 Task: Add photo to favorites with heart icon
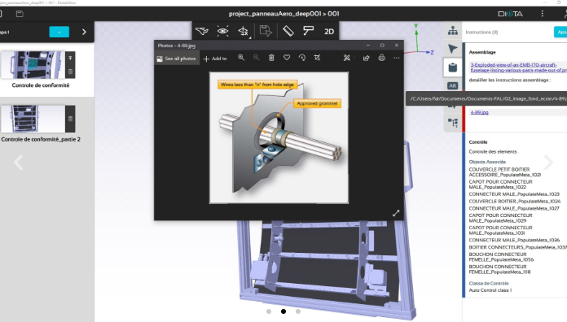[x=287, y=58]
